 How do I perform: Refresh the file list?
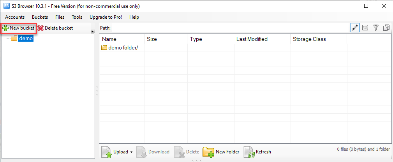[257, 152]
